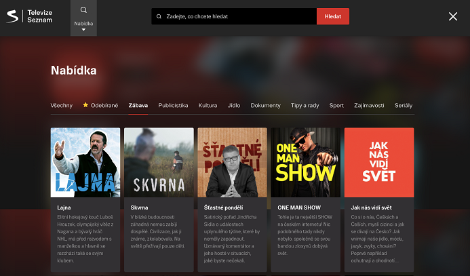470x276 pixels.
Task: Click the Televize Seznam logo
Action: tap(32, 17)
